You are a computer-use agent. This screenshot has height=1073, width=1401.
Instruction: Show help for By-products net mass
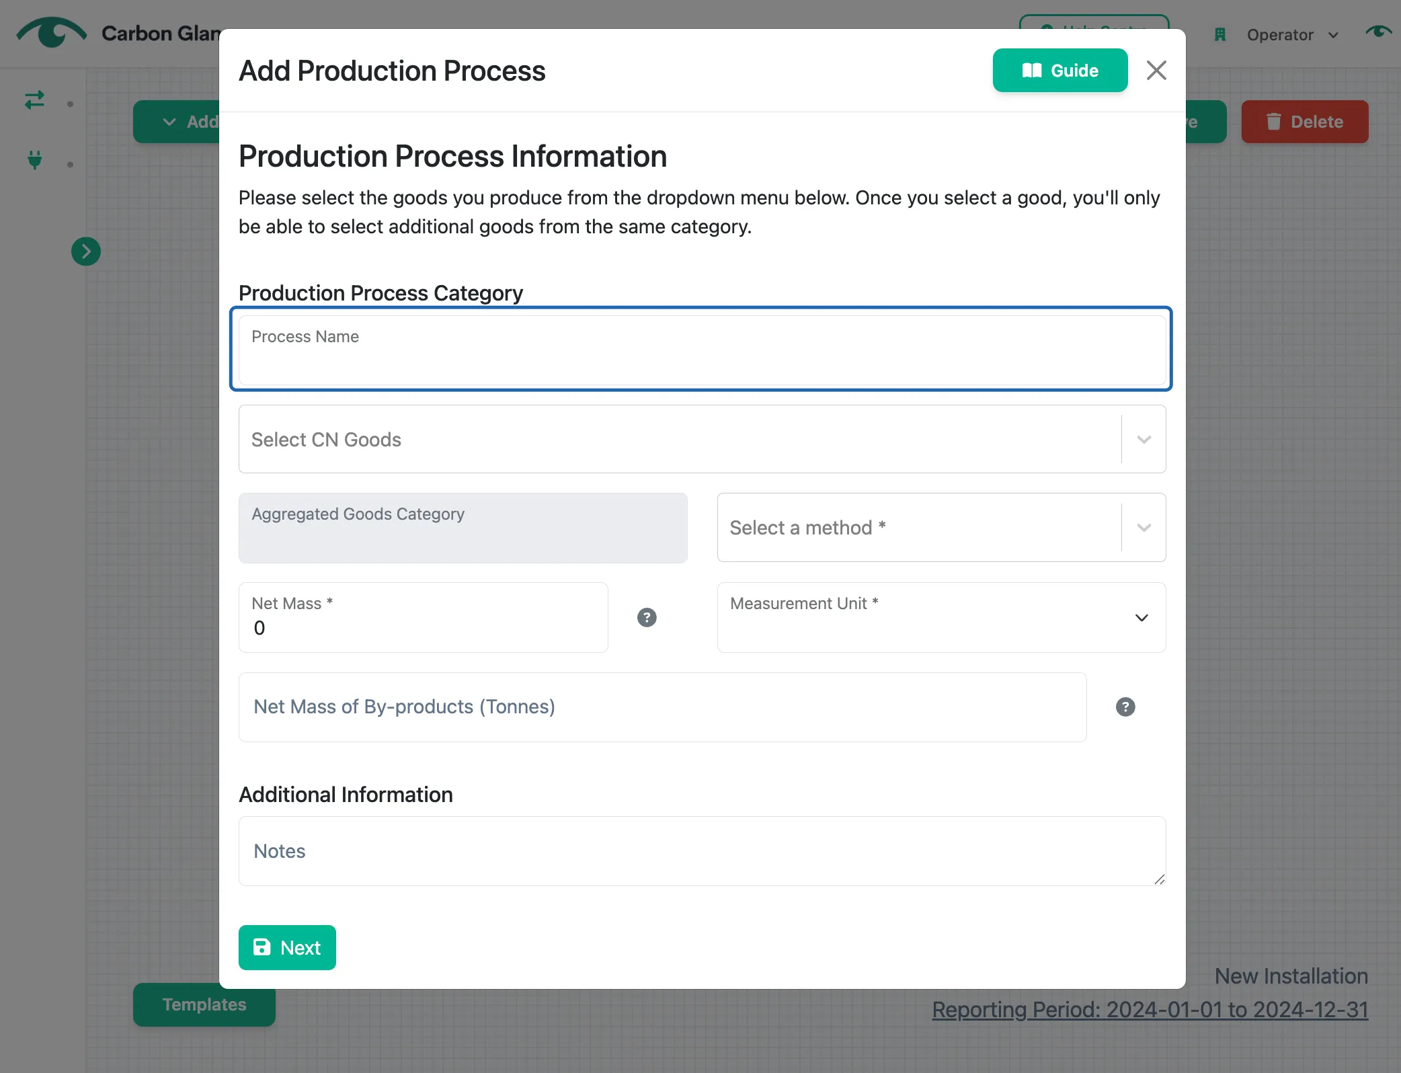[1125, 707]
